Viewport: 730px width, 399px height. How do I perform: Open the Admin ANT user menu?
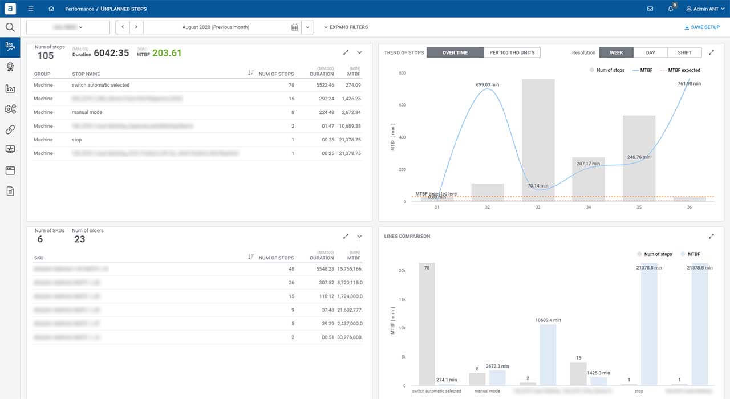702,9
